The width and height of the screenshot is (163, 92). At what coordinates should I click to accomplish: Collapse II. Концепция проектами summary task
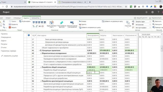[x=39, y=51]
